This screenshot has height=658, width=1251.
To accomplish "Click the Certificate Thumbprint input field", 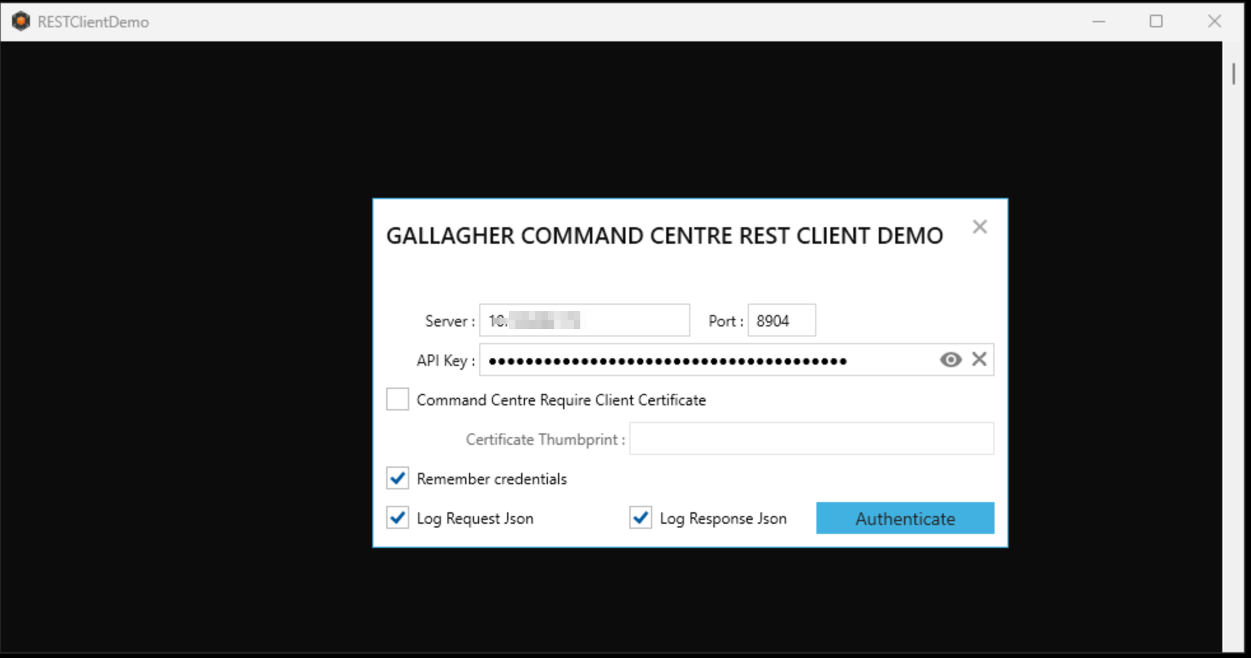I will [x=811, y=438].
